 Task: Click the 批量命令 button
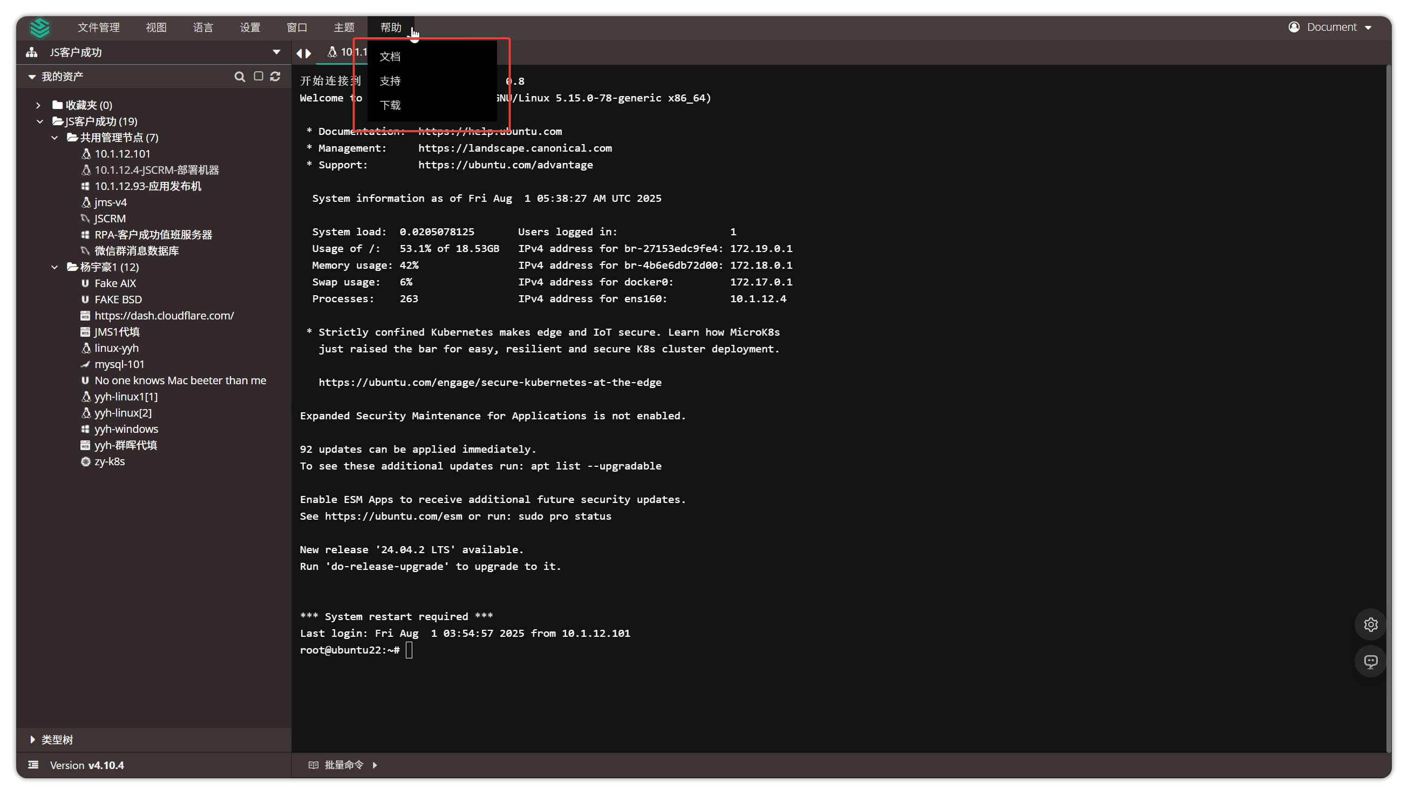[344, 764]
